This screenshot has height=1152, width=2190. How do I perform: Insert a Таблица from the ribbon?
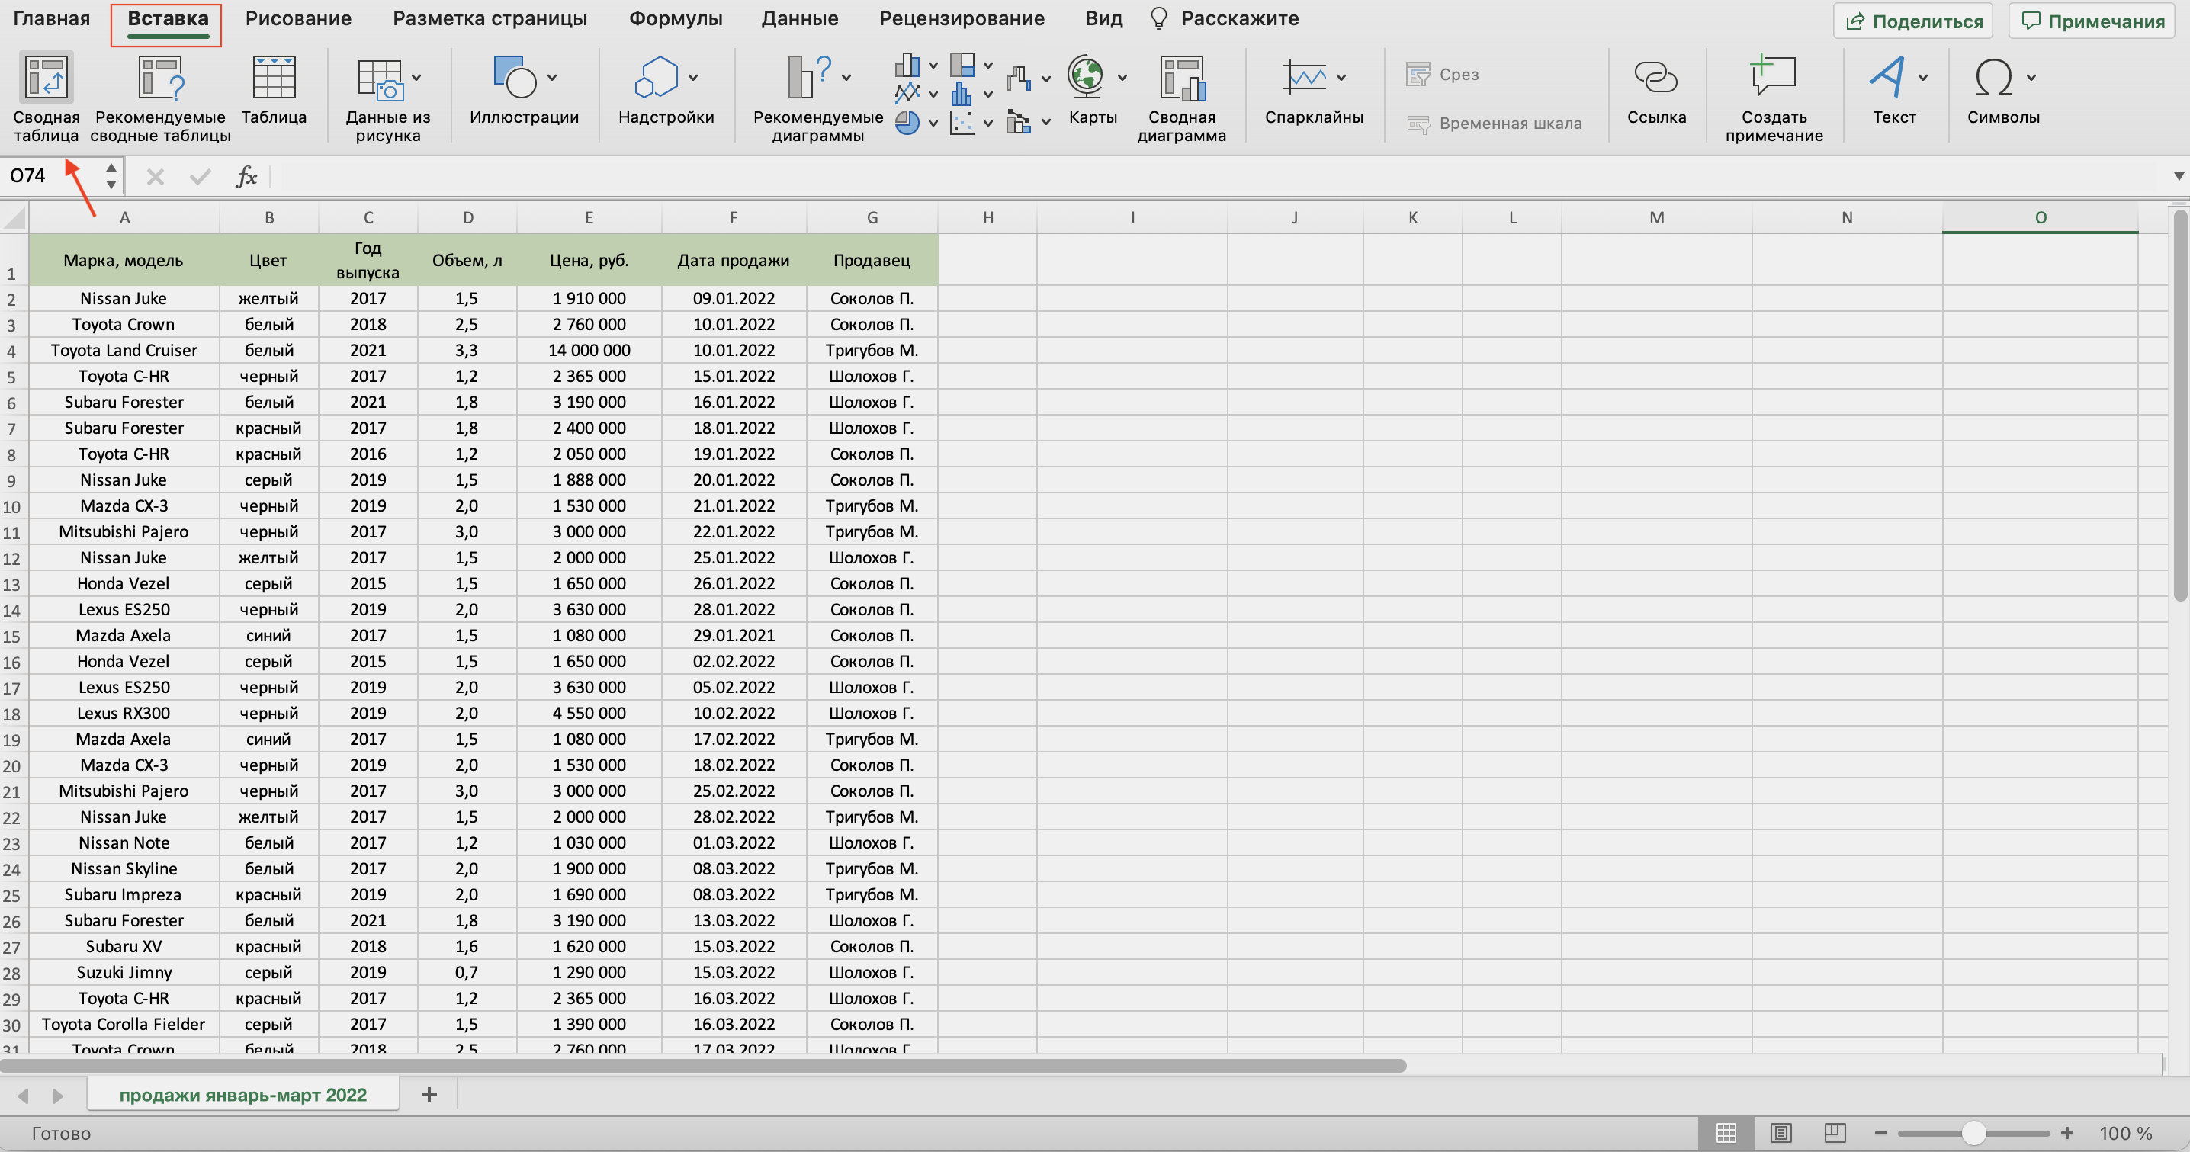pos(274,79)
